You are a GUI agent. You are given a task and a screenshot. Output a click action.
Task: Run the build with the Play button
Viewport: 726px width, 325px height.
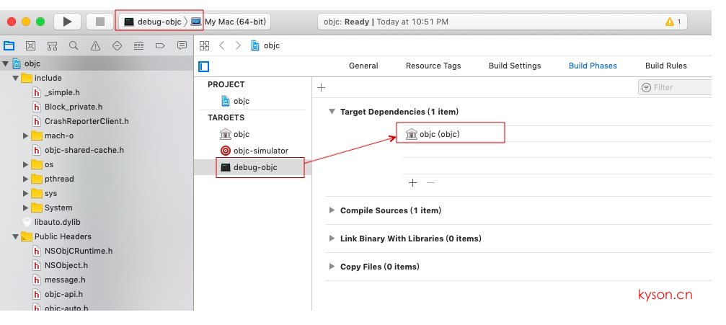click(68, 22)
